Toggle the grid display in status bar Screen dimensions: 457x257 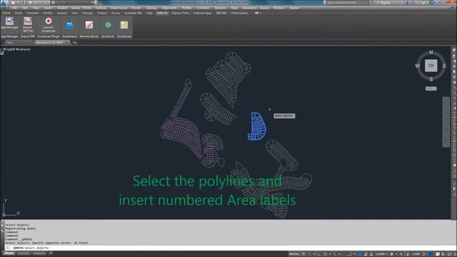pos(303,254)
